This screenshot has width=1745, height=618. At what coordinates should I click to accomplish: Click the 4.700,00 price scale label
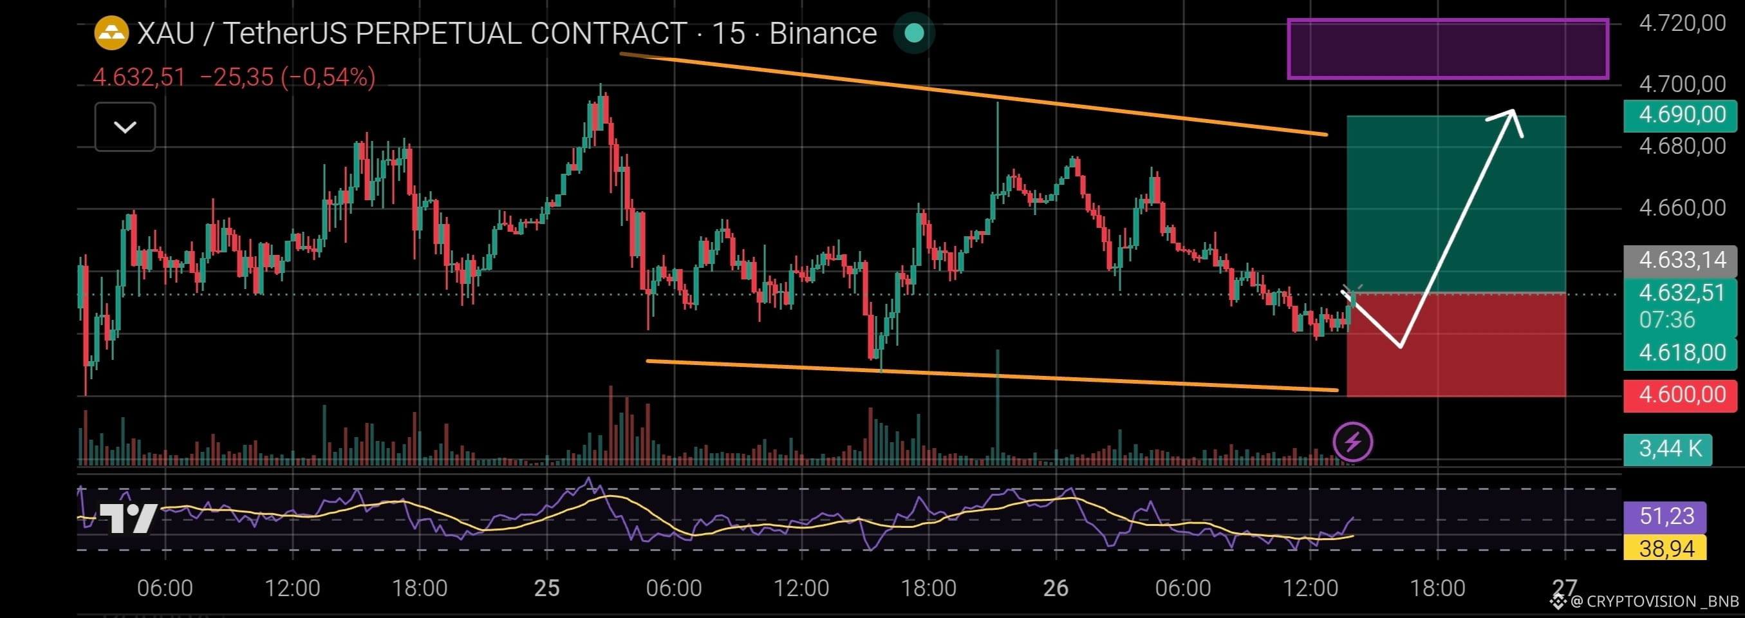point(1682,84)
